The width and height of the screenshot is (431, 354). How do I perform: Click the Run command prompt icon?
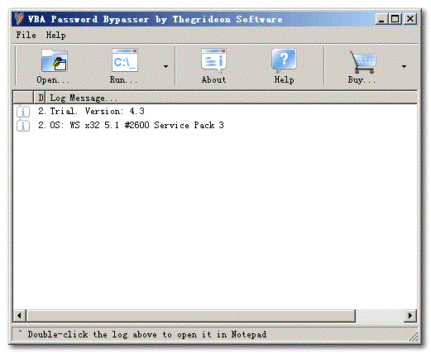coord(125,60)
